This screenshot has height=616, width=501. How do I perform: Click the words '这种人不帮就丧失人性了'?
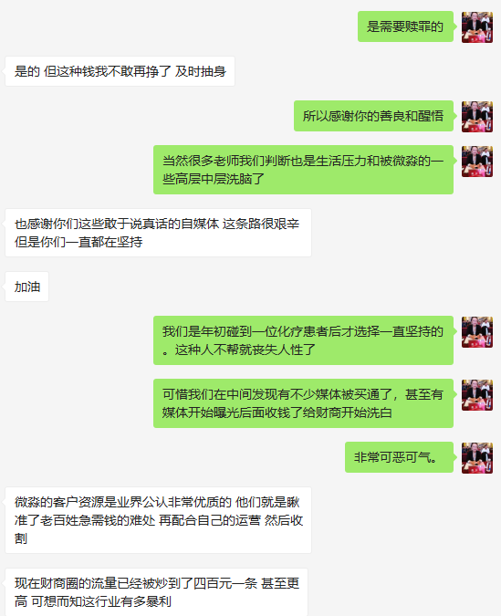[245, 350]
